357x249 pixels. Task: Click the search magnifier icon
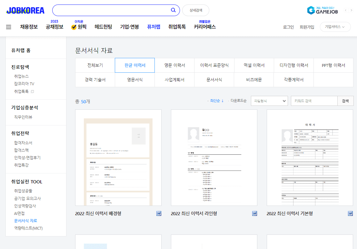[x=174, y=10]
